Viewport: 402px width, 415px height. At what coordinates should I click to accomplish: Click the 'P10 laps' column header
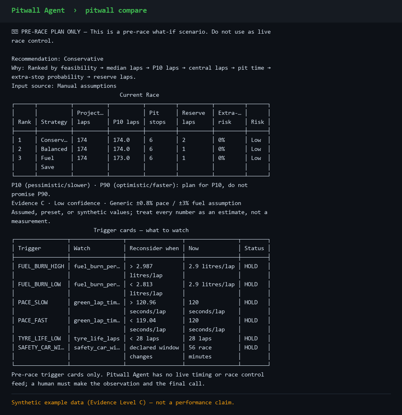[x=126, y=122]
